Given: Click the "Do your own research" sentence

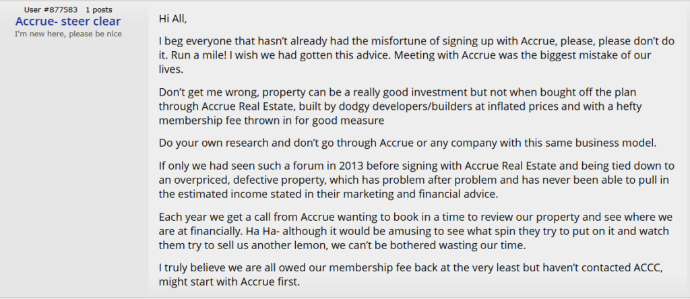Looking at the screenshot, I should point(408,143).
